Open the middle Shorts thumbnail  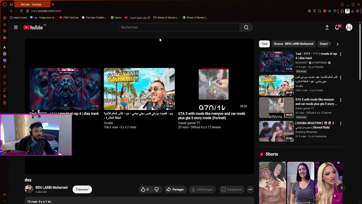pos(300,183)
